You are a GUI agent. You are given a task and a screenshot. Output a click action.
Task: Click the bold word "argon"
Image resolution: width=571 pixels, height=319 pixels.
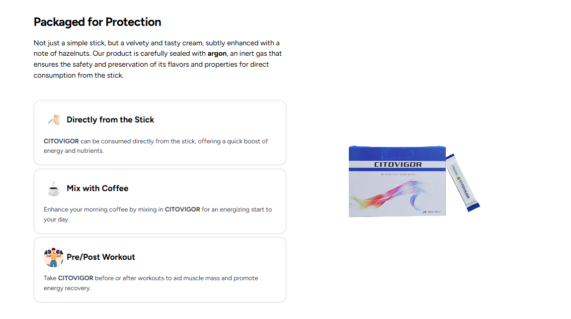pos(217,54)
